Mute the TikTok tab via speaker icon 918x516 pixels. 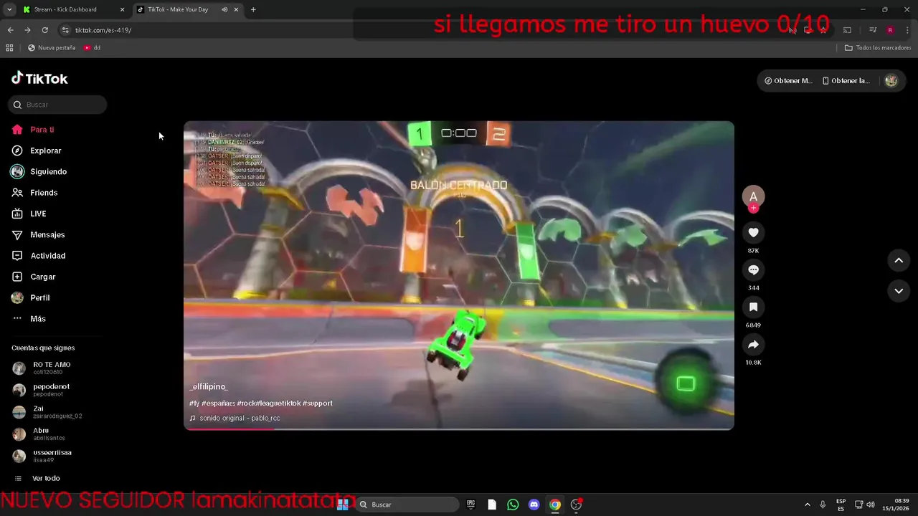(x=224, y=9)
